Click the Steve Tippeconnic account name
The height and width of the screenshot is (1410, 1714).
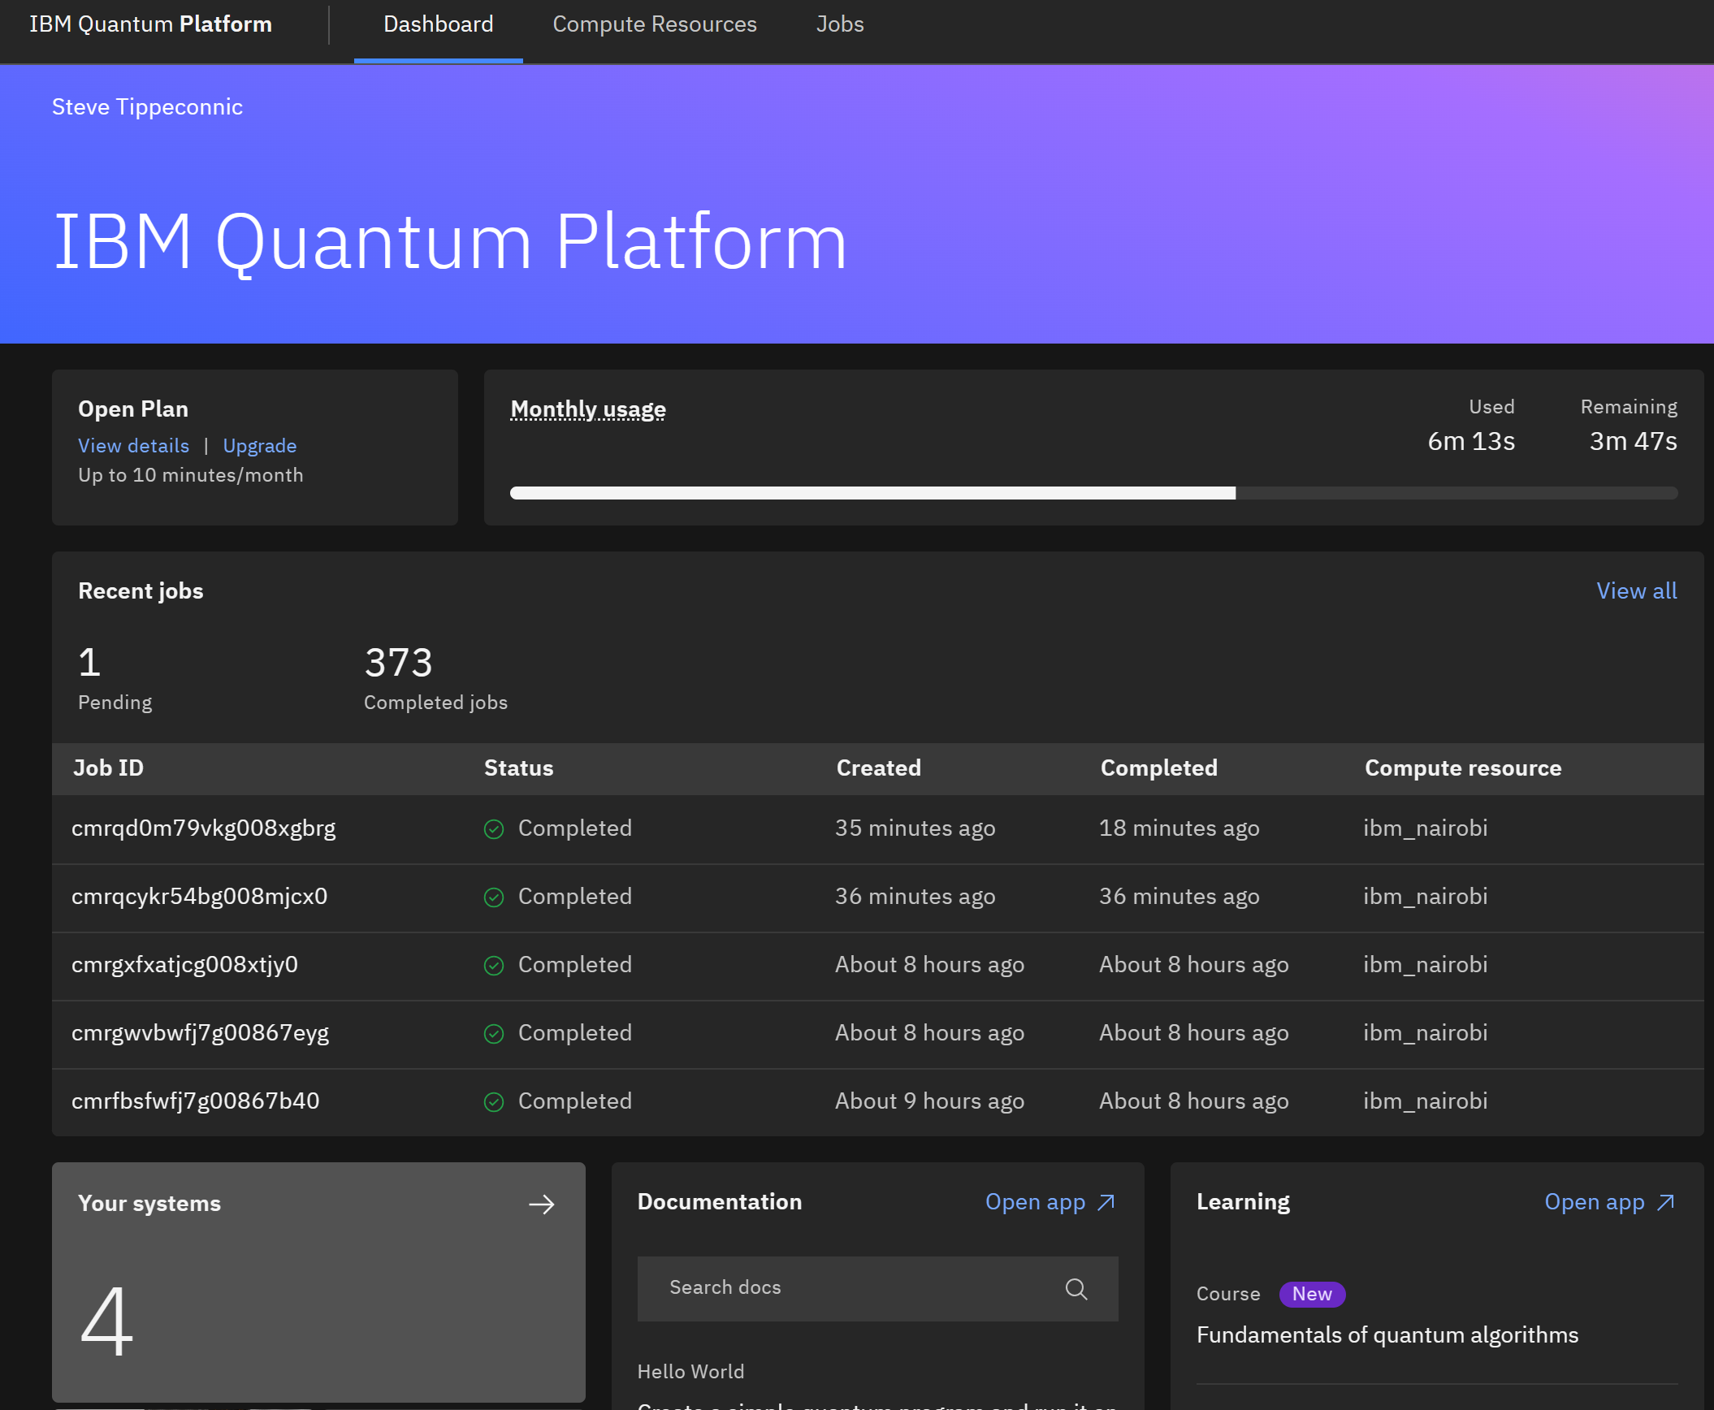click(147, 107)
